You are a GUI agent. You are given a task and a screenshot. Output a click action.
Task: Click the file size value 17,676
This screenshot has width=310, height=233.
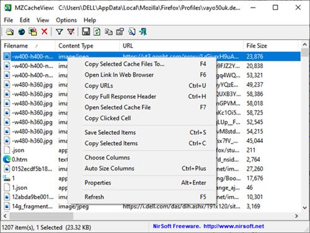click(x=255, y=178)
